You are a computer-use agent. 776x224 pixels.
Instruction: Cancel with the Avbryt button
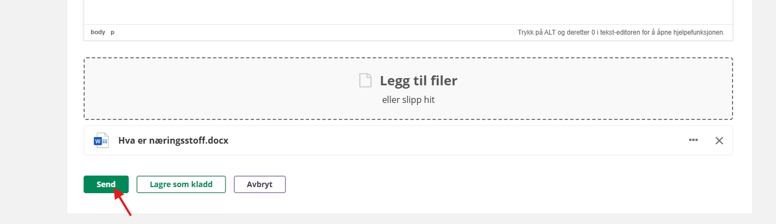coord(260,185)
